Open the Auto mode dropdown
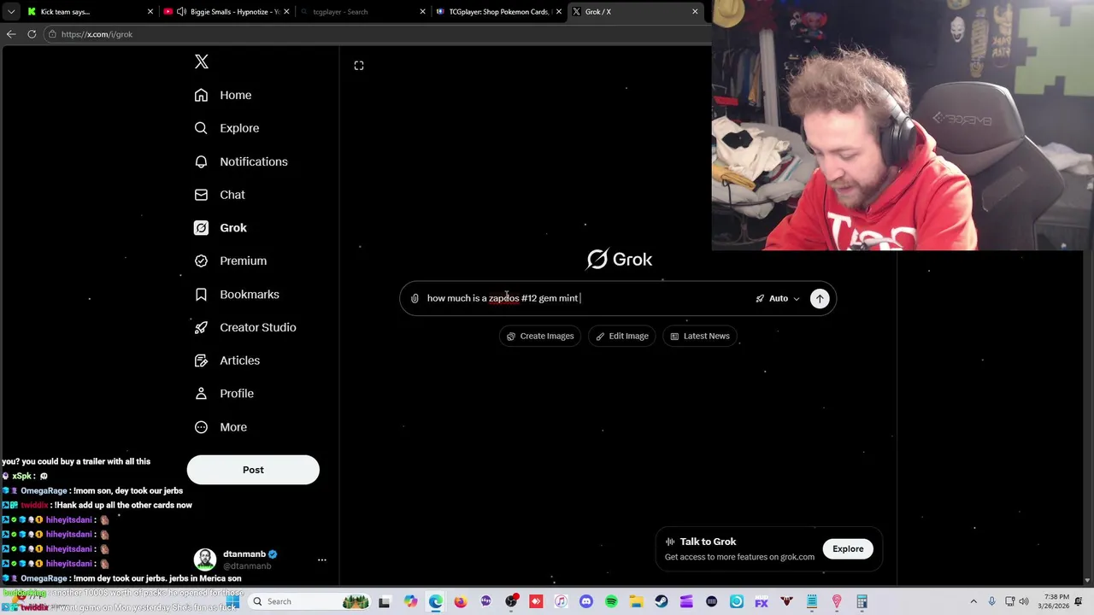 coord(778,298)
